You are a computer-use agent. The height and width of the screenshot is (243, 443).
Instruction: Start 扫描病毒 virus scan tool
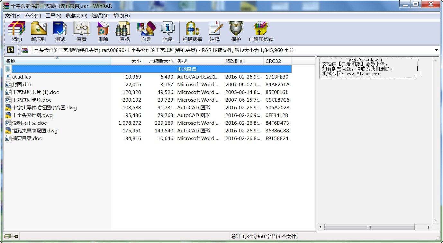tap(192, 31)
